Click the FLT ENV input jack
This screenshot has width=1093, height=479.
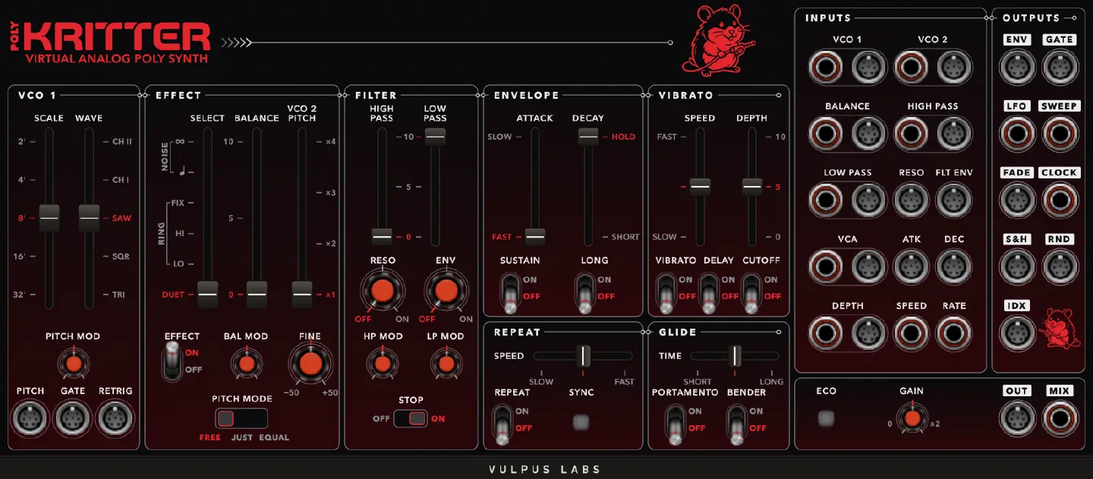[x=954, y=200]
